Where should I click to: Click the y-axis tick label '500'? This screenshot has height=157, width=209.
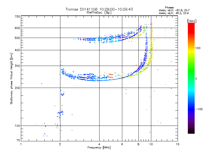17,38
